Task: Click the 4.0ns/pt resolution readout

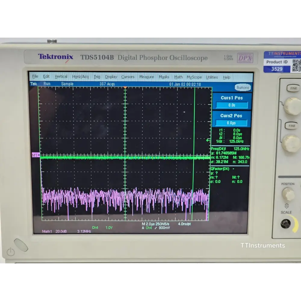Action: point(184,224)
